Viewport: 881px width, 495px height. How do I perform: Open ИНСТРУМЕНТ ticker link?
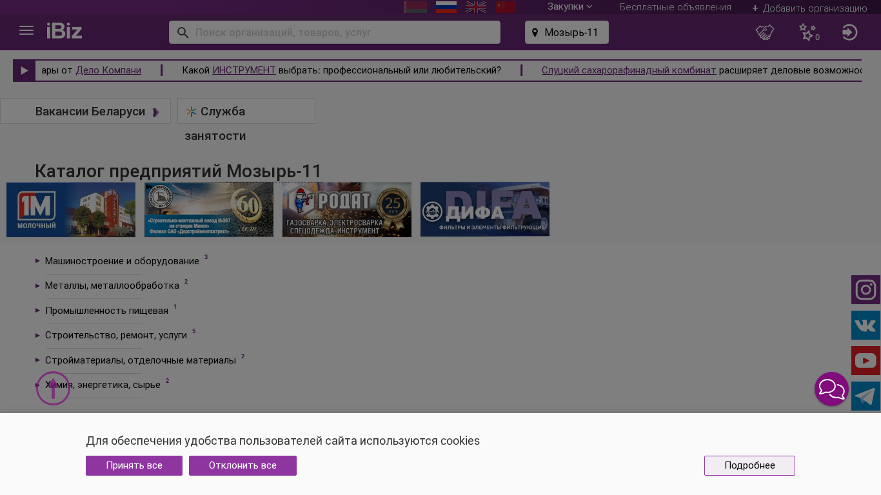(244, 70)
